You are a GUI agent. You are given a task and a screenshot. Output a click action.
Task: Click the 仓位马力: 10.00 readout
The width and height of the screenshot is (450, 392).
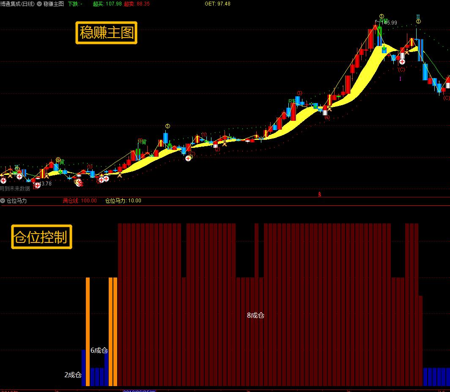tap(123, 201)
